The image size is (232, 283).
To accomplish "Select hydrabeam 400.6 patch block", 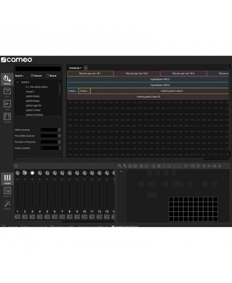I will pos(148,85).
